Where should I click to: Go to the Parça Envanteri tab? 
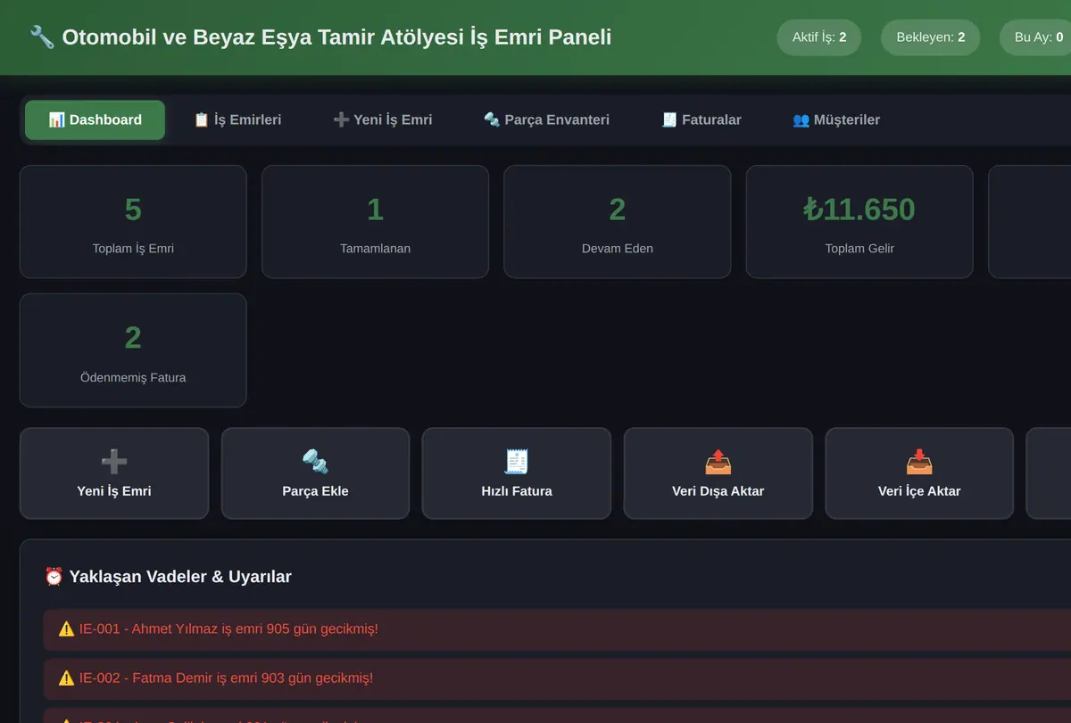click(x=546, y=120)
